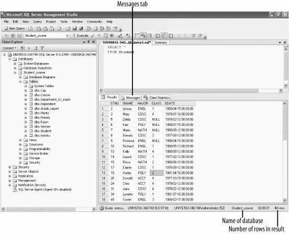Click row header 13 in results grid
Image resolution: width=289 pixels, height=234 pixels.
pyautogui.click(x=105, y=173)
